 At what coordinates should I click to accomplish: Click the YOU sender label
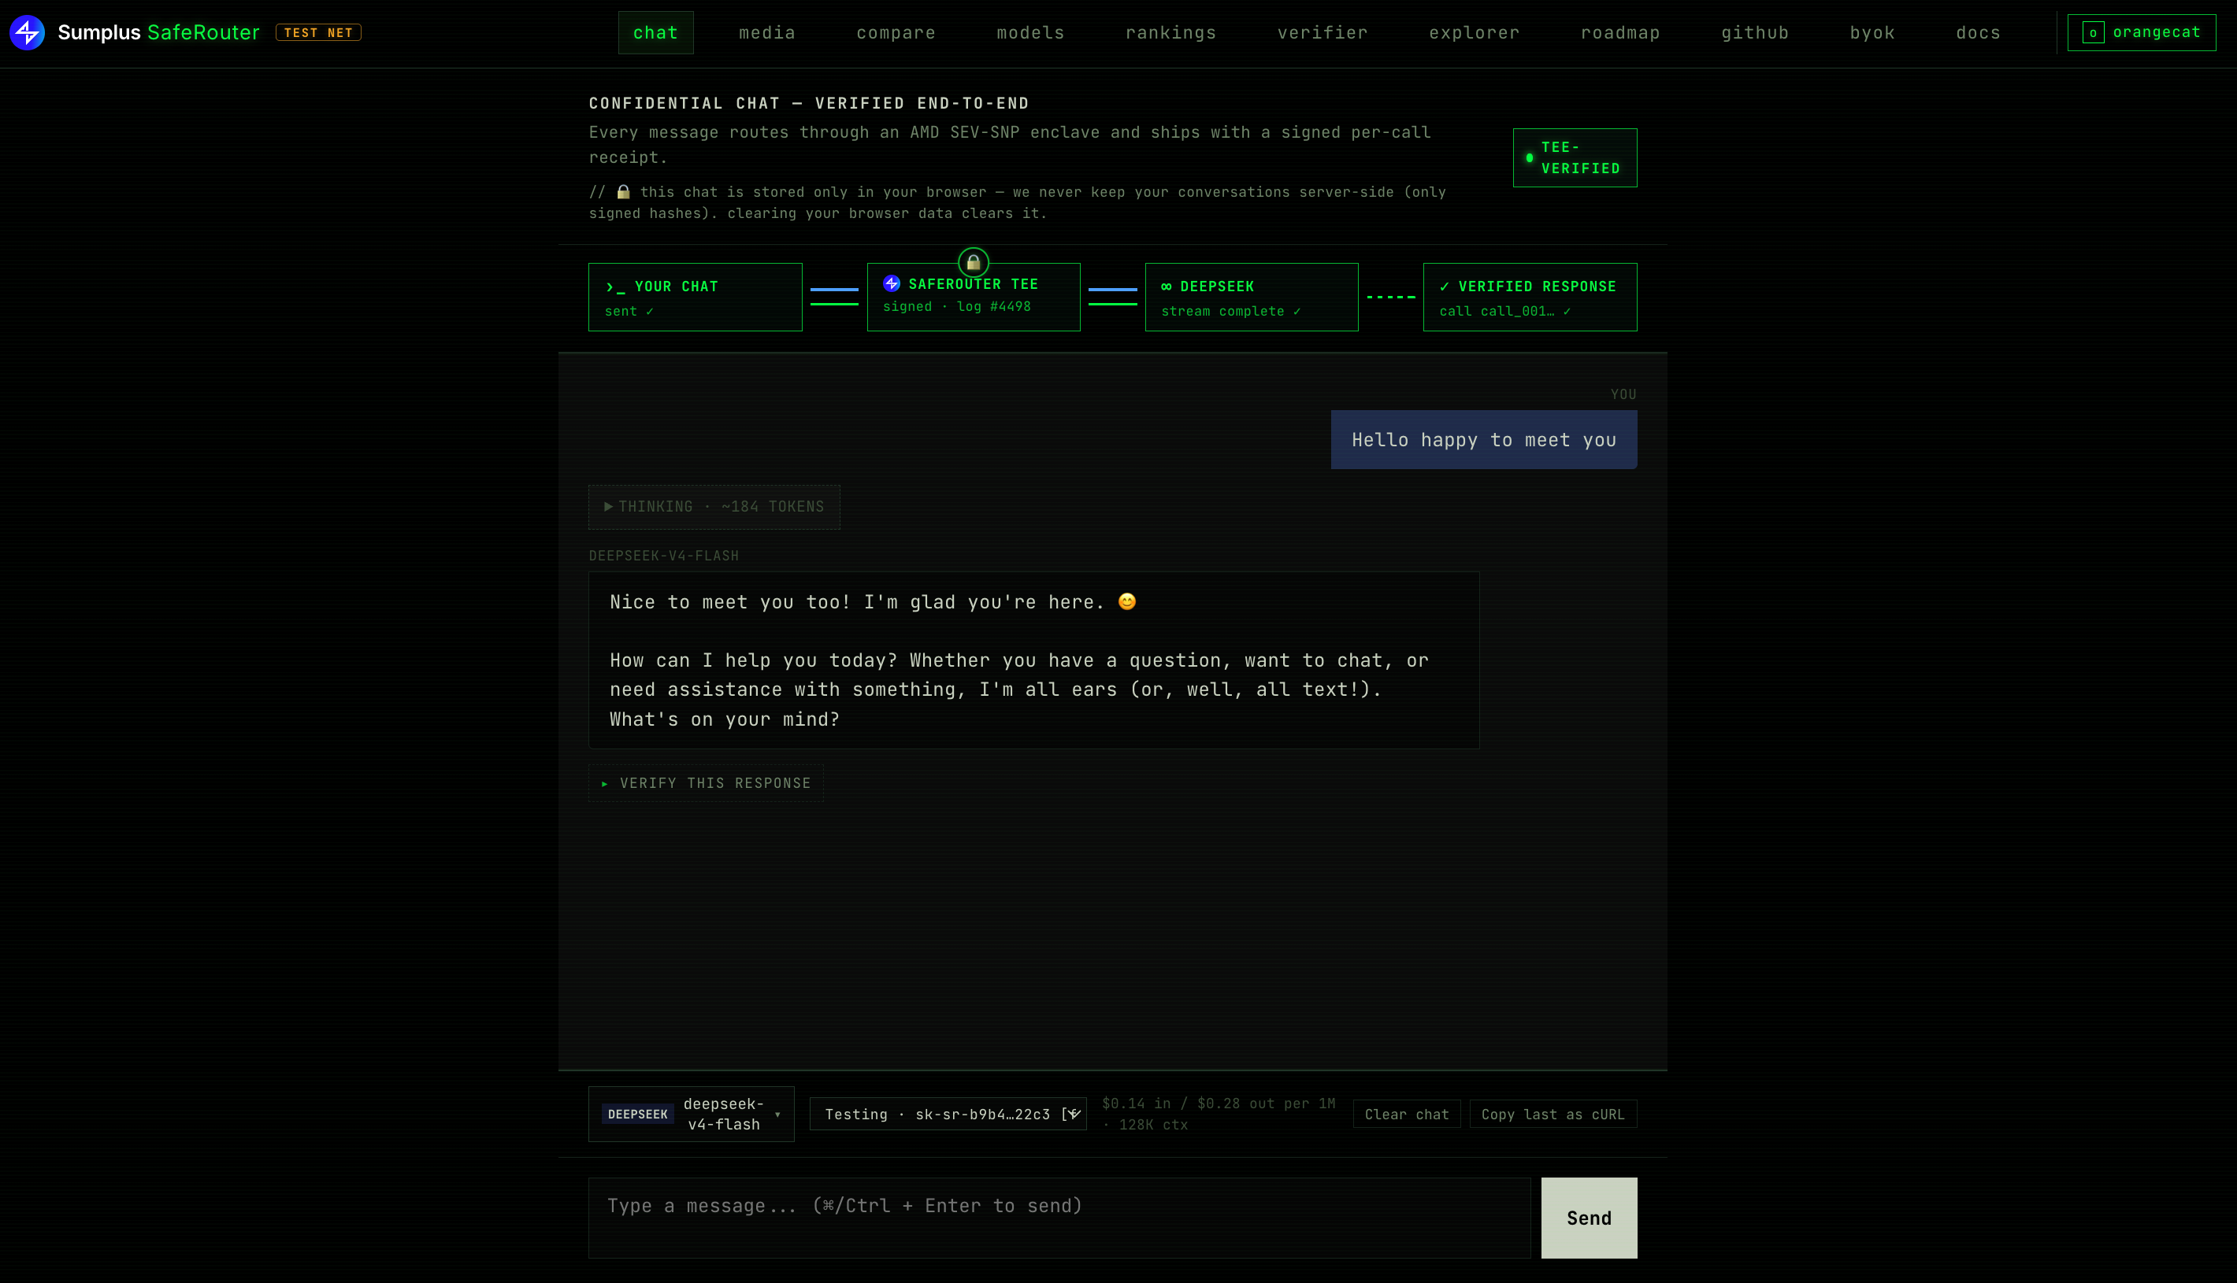coord(1623,395)
